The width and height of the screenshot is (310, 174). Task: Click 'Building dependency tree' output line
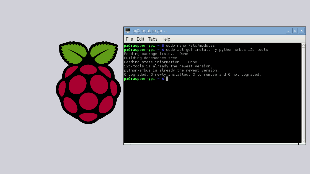click(151, 58)
